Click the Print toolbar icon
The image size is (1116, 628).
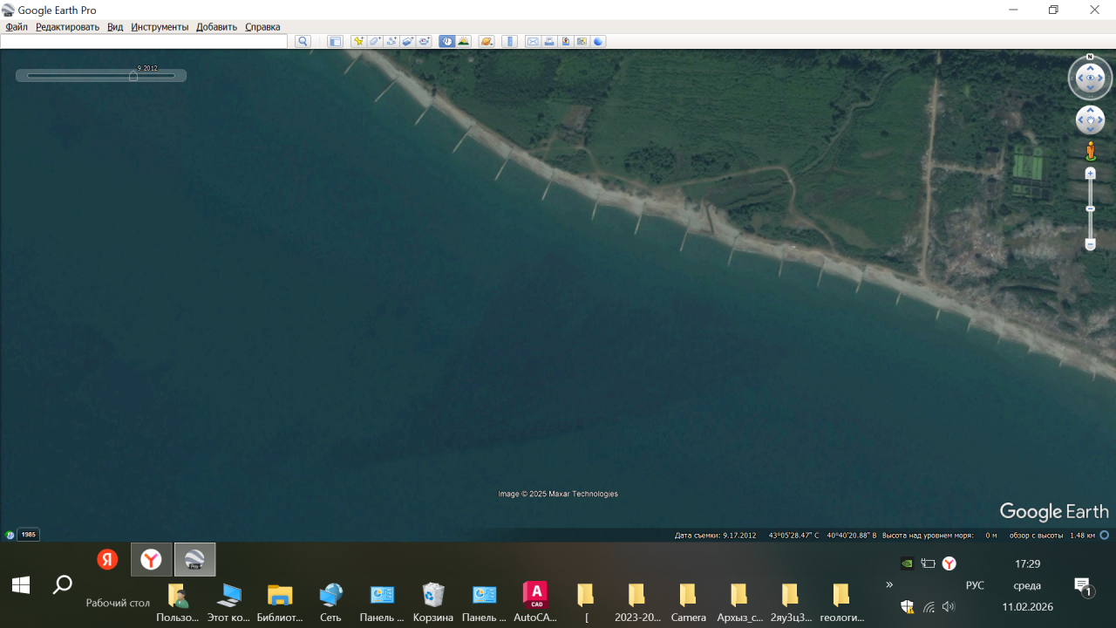[549, 42]
